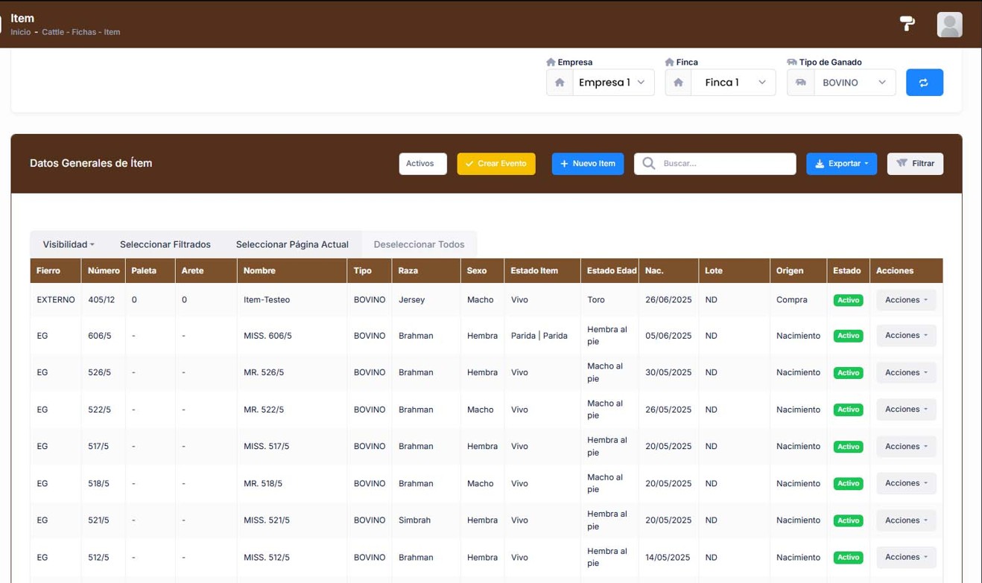Click the blue refresh sync icon button
982x583 pixels.
[x=924, y=83]
